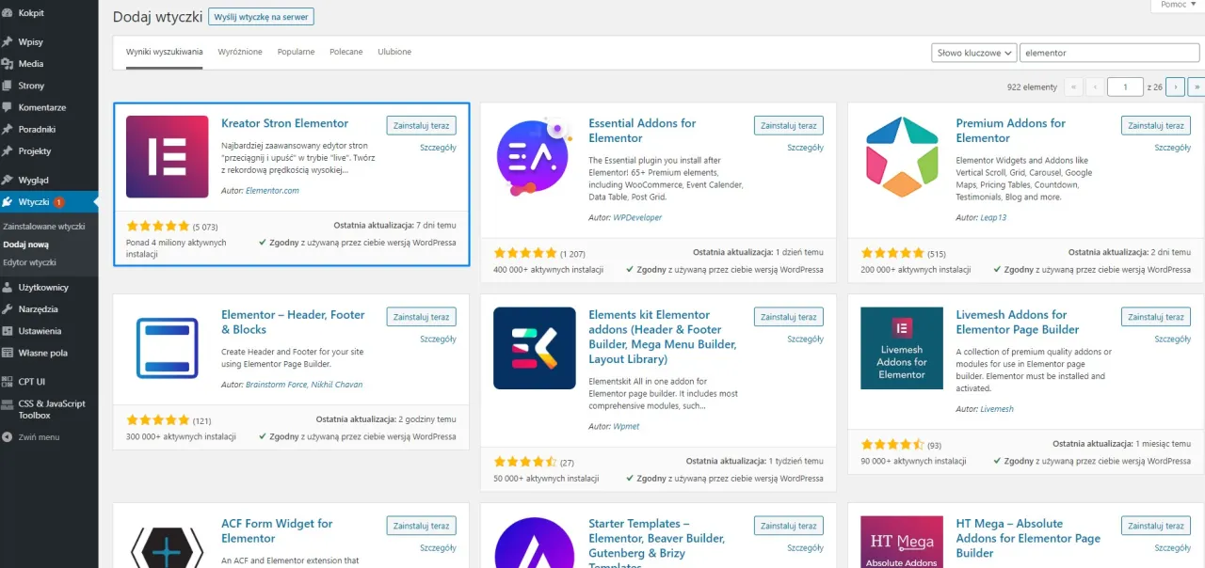Image resolution: width=1205 pixels, height=568 pixels.
Task: Click the Kreator Stron Elementor plugin icon
Action: coord(167,157)
